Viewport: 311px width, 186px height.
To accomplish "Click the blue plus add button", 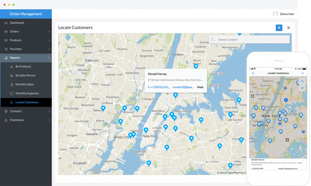I will (279, 28).
